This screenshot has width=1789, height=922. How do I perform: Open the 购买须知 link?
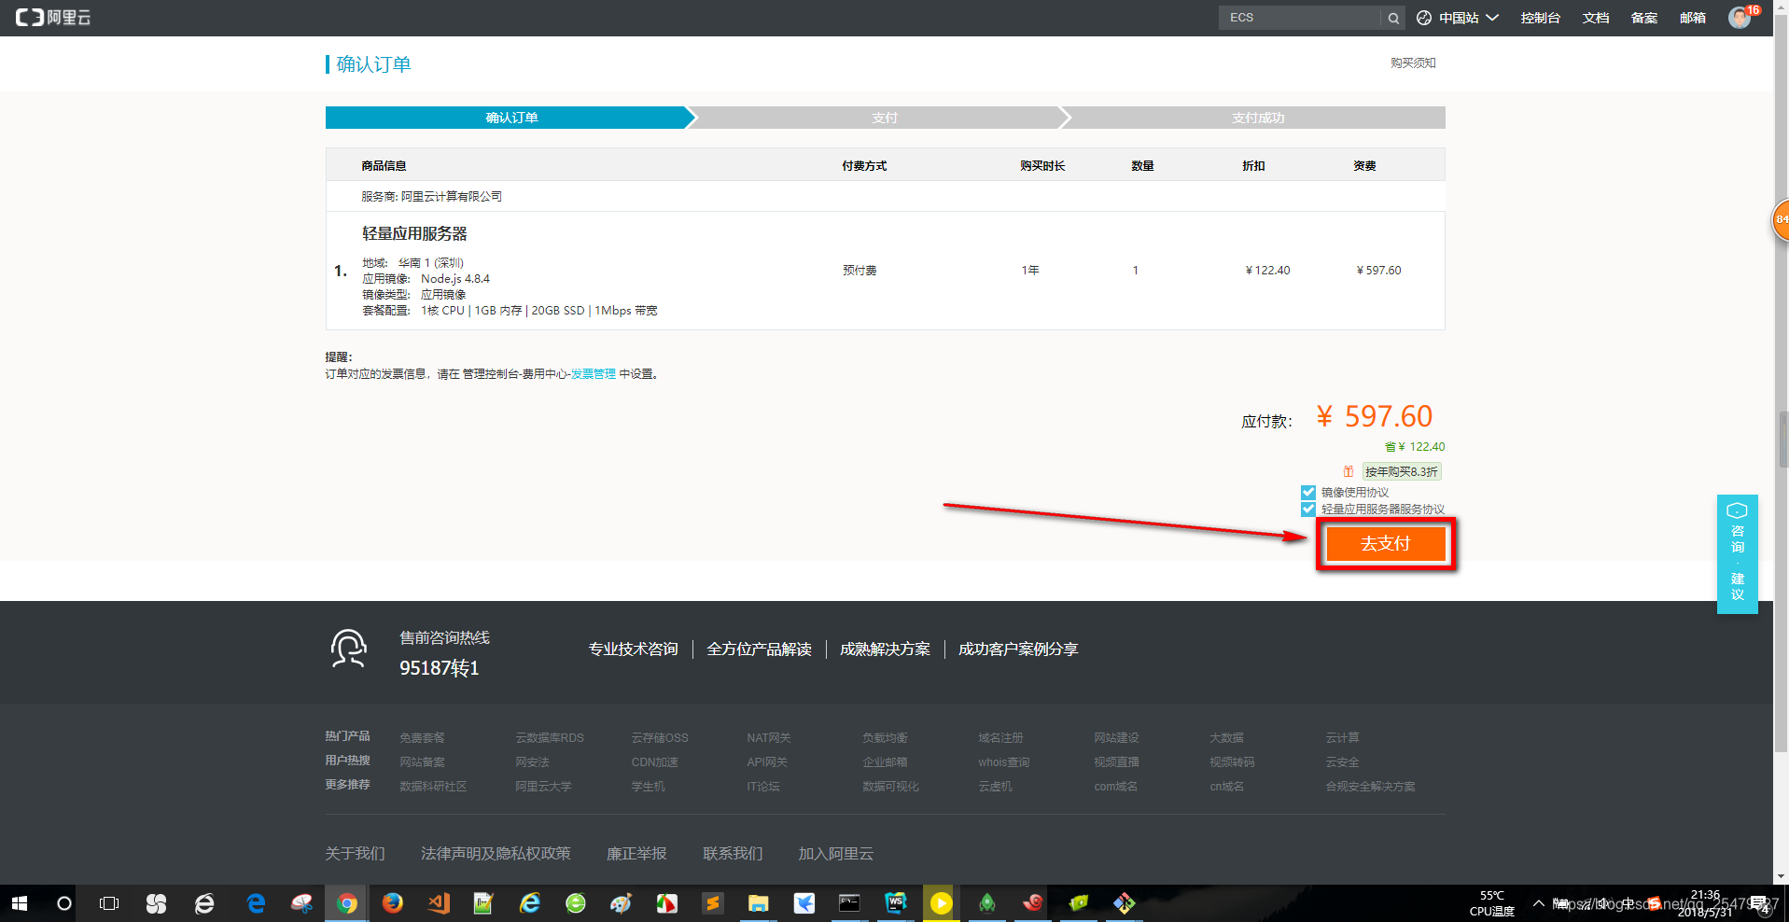click(1413, 63)
